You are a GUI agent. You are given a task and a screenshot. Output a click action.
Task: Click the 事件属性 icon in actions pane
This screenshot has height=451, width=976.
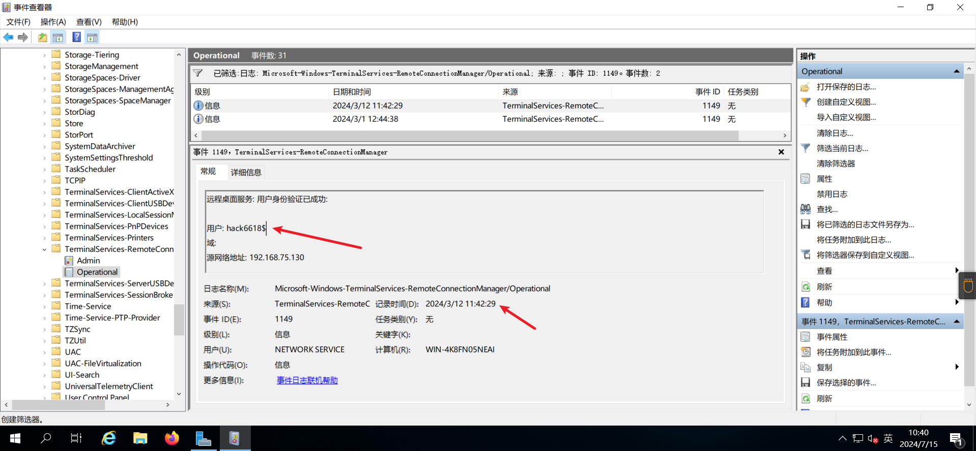click(x=806, y=337)
